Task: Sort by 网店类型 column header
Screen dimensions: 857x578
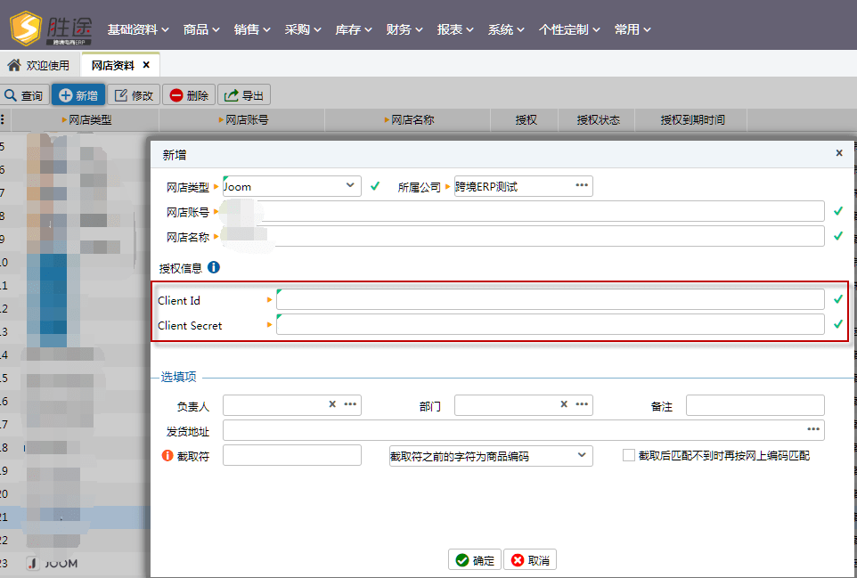Action: pyautogui.click(x=86, y=119)
